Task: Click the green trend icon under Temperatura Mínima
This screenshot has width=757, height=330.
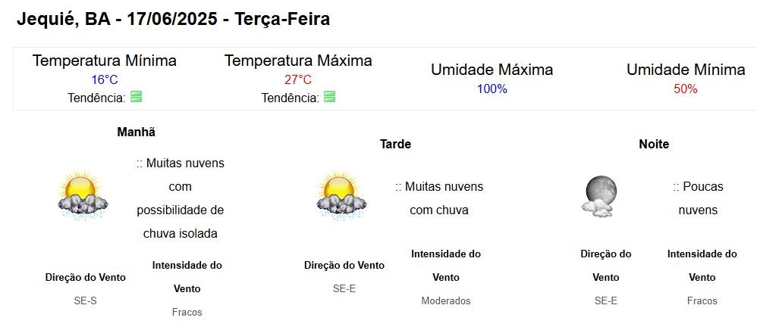Action: click(137, 97)
